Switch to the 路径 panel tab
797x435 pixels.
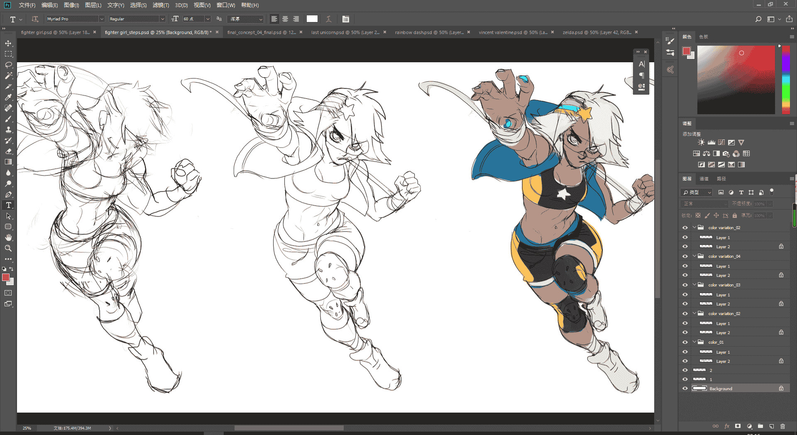point(721,179)
